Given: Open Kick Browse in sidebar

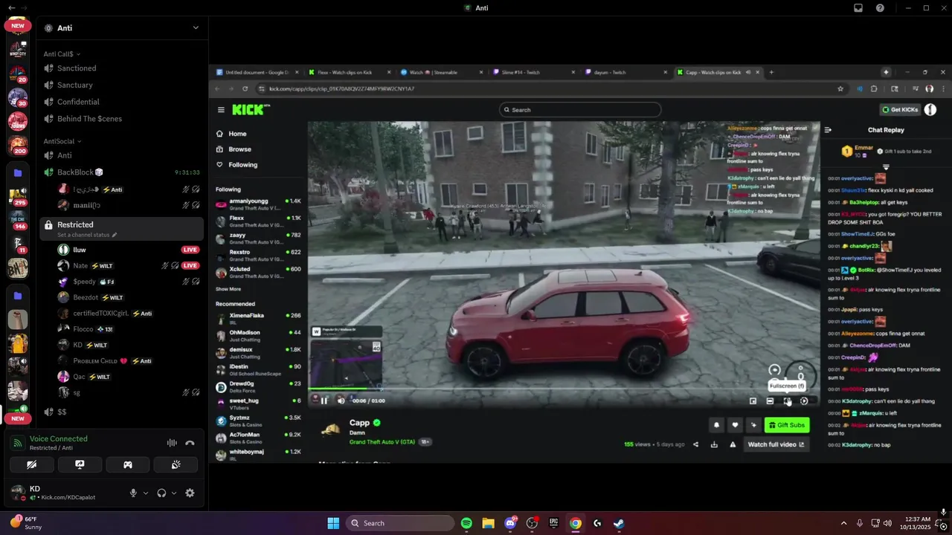Looking at the screenshot, I should tap(234, 149).
